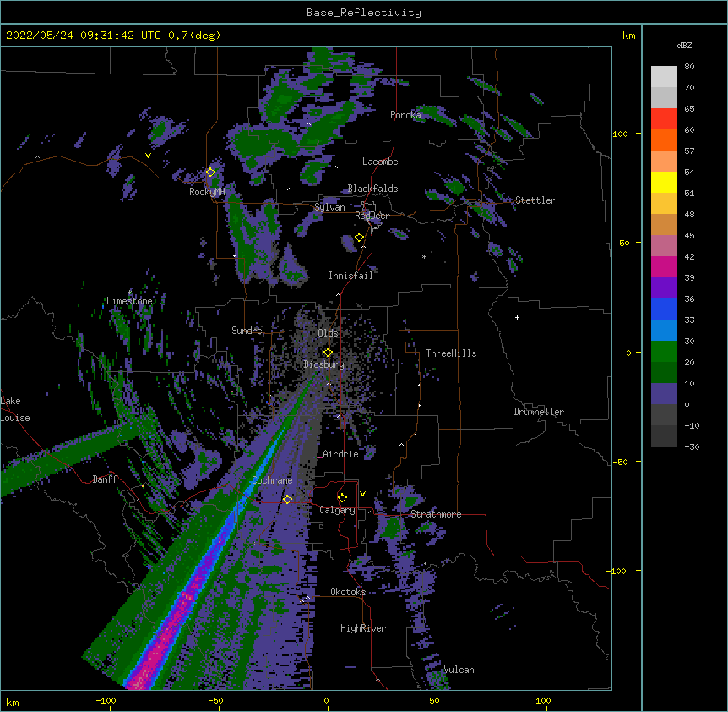Click the 80 value on dBZ scale

click(x=689, y=67)
